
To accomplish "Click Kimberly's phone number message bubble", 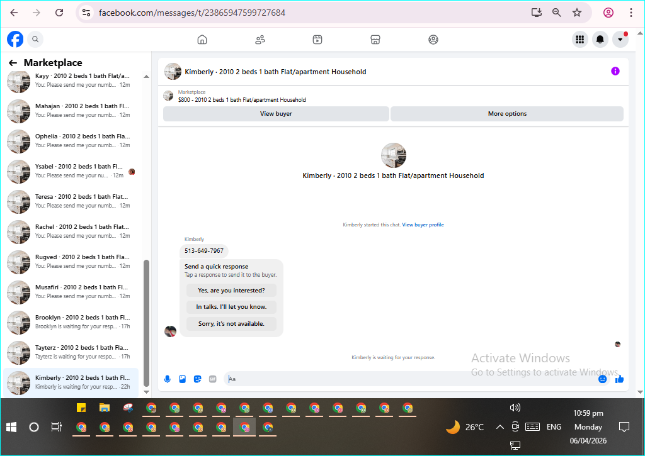I will 204,251.
